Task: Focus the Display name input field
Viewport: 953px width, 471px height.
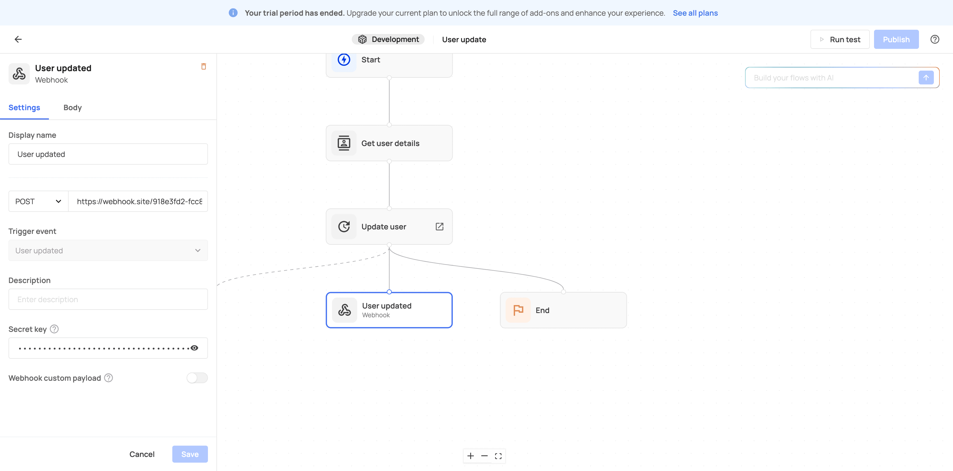Action: [x=108, y=154]
